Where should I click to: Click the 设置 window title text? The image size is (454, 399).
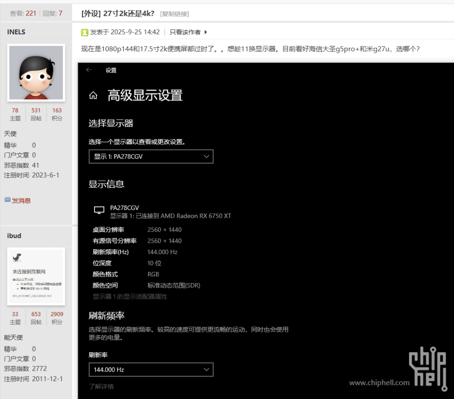click(x=111, y=70)
